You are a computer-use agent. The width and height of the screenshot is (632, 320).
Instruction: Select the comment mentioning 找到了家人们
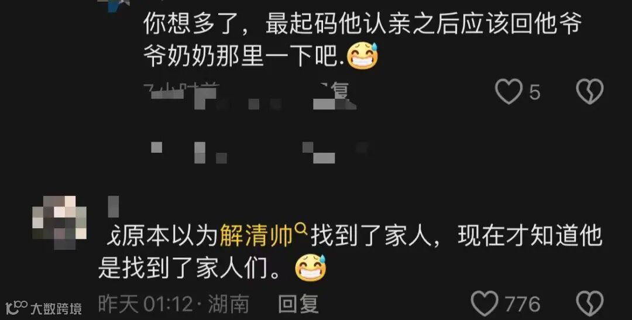[x=351, y=253]
